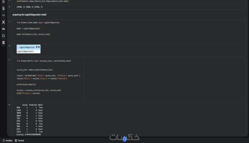Click the output header 'Actual Predicted Match'
The width and height of the screenshot is (249, 143).
(x=32, y=105)
